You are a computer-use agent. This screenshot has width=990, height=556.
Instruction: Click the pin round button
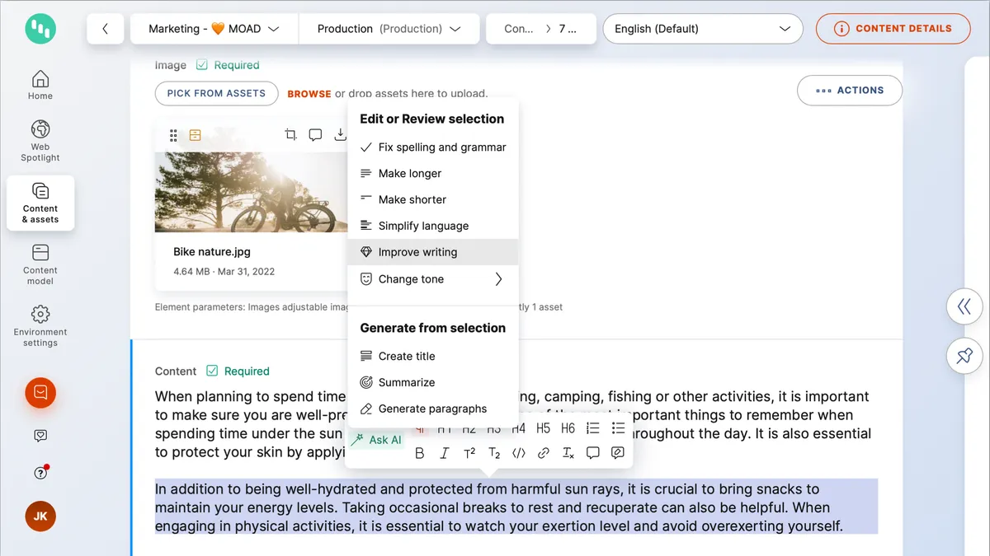(x=964, y=356)
